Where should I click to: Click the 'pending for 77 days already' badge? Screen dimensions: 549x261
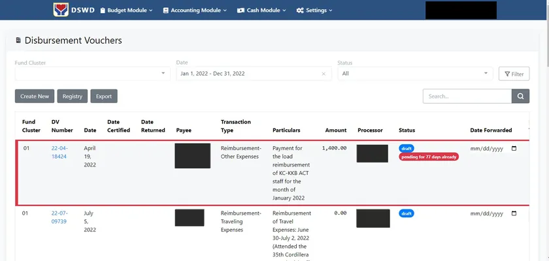point(429,157)
